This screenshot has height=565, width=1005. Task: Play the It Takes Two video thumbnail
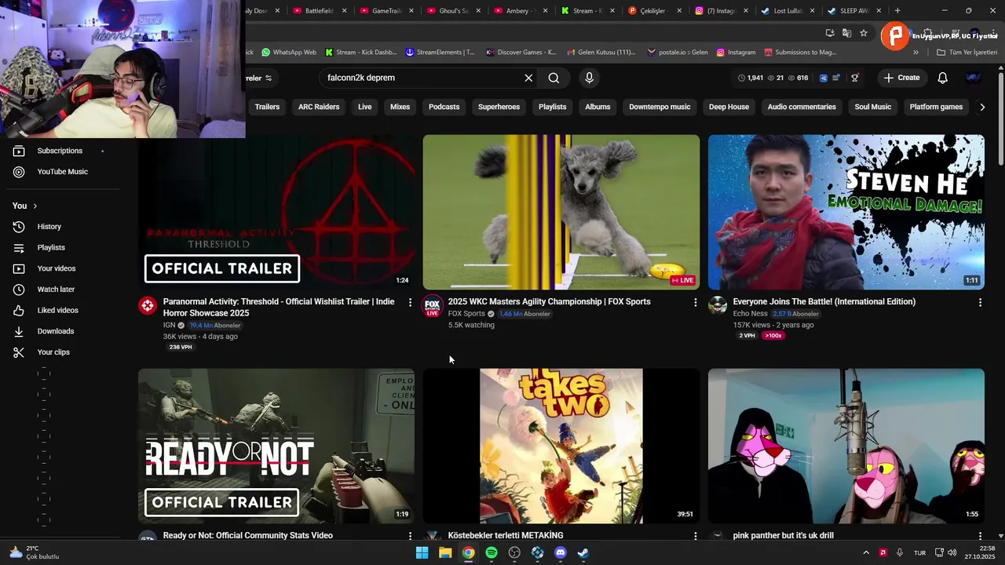561,446
